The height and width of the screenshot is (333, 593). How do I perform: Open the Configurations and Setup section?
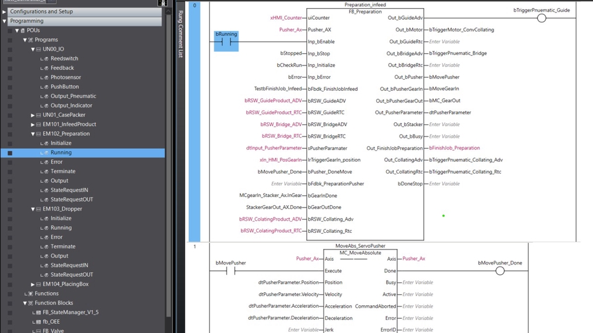82,12
